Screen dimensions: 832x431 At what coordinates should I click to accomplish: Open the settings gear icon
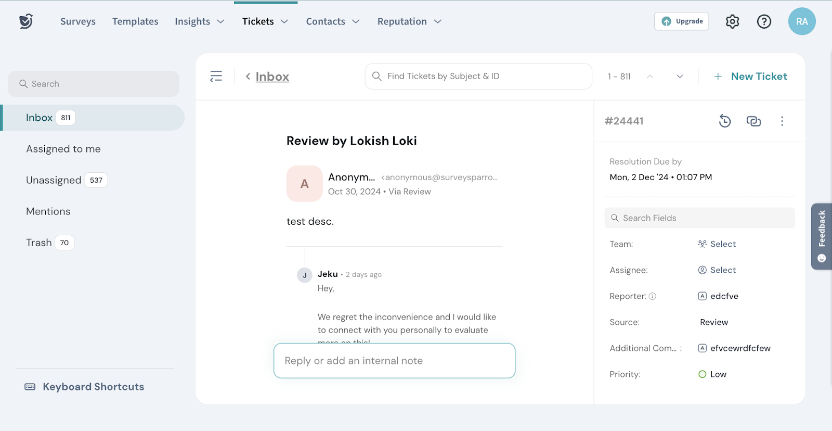(732, 21)
